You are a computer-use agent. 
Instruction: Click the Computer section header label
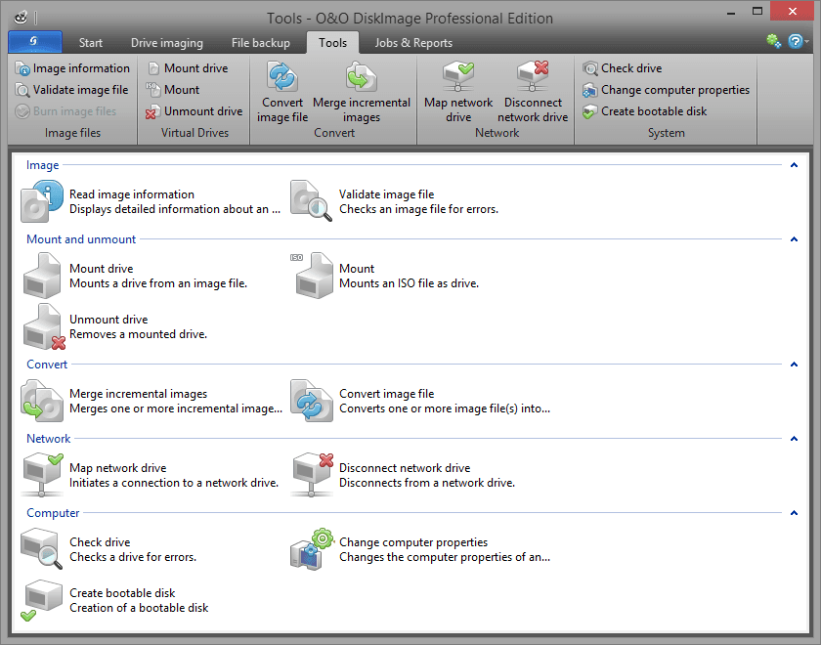point(53,513)
